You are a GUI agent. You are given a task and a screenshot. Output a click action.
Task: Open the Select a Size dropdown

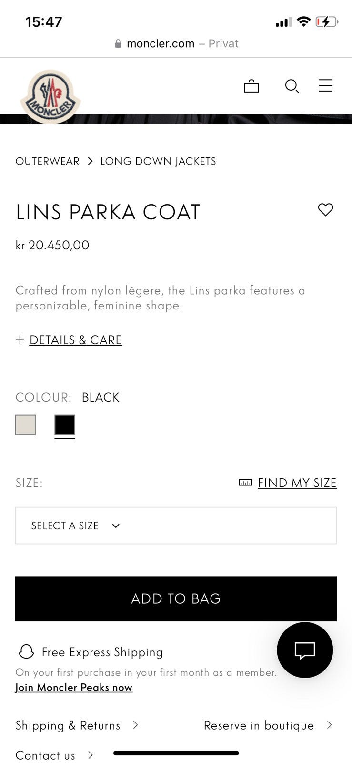(176, 526)
